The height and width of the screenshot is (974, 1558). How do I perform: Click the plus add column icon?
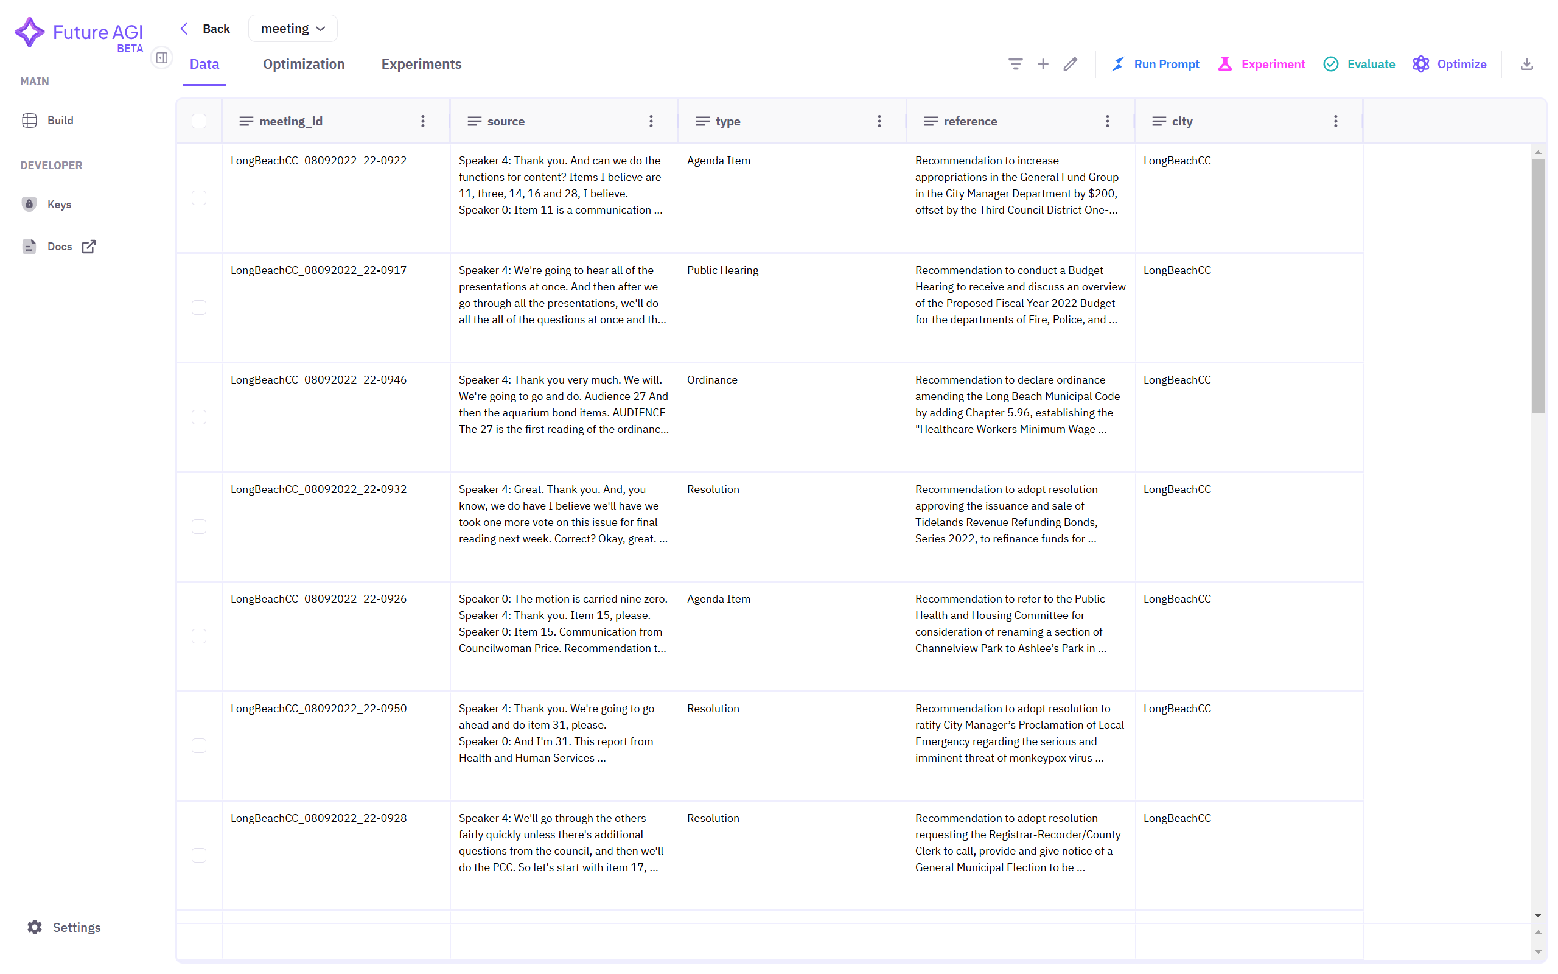point(1043,64)
